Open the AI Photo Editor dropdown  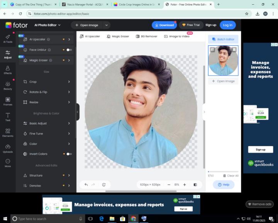pos(47,25)
